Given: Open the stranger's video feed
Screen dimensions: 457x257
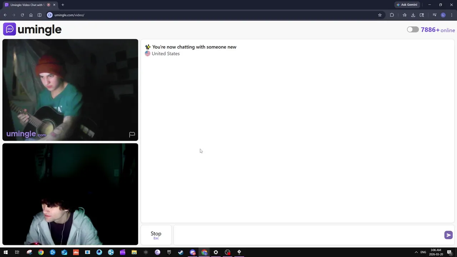Looking at the screenshot, I should click(70, 90).
